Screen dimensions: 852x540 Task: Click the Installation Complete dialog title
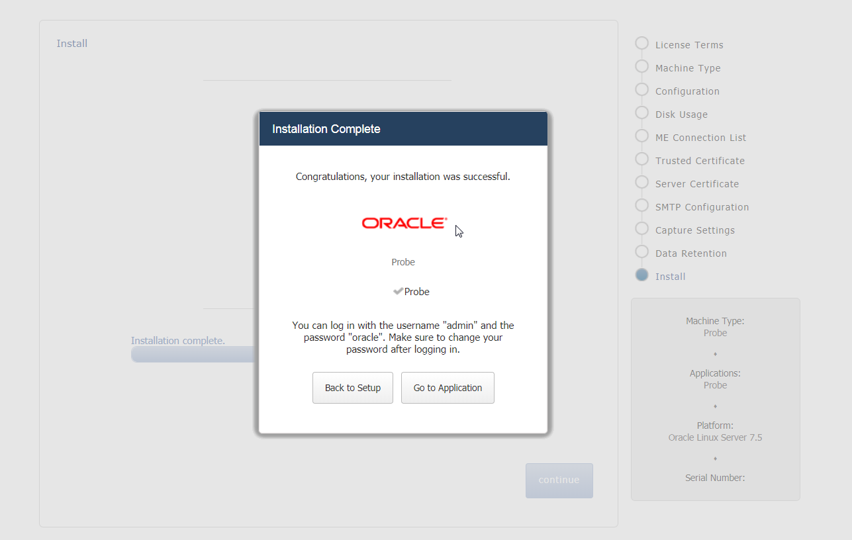[x=326, y=129]
